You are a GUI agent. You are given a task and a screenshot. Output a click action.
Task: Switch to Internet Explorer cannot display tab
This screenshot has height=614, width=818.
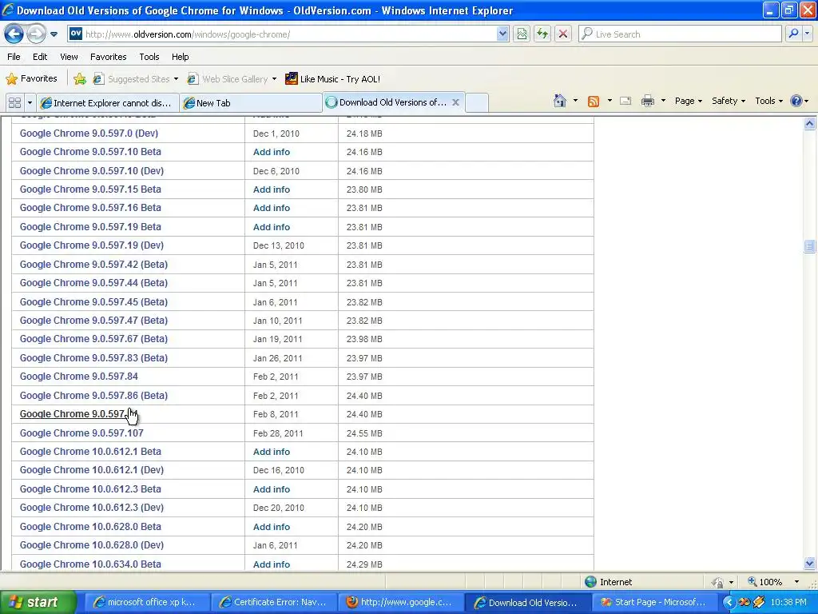tap(107, 103)
